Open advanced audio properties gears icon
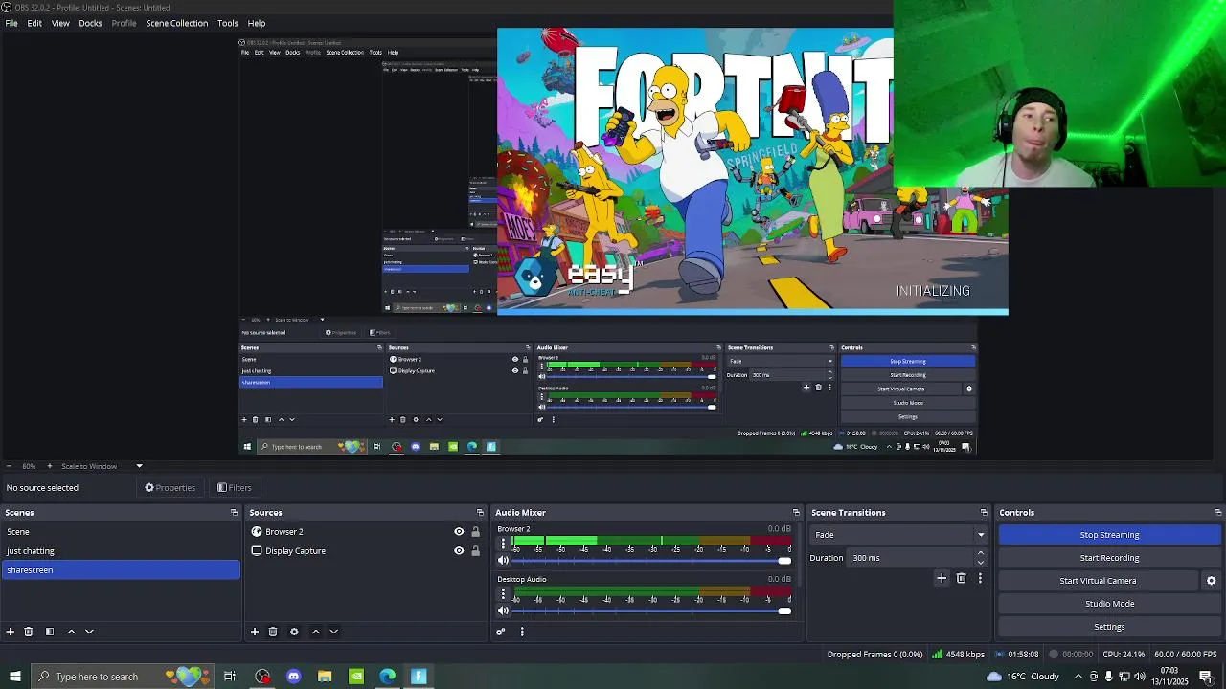 (500, 632)
